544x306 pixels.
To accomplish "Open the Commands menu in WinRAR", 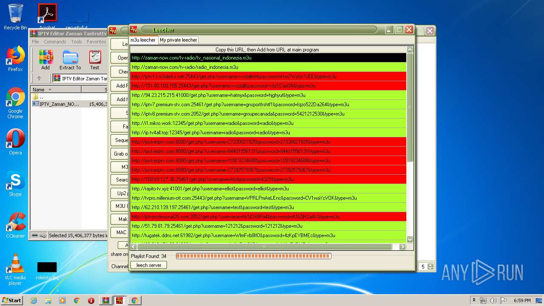I will click(55, 42).
